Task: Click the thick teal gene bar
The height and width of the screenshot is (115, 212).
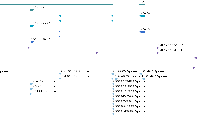Action: (x=57, y=5)
